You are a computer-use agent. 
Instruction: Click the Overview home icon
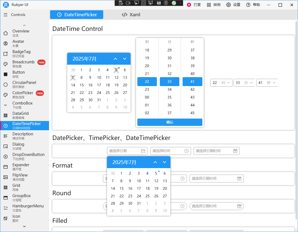coord(6,33)
